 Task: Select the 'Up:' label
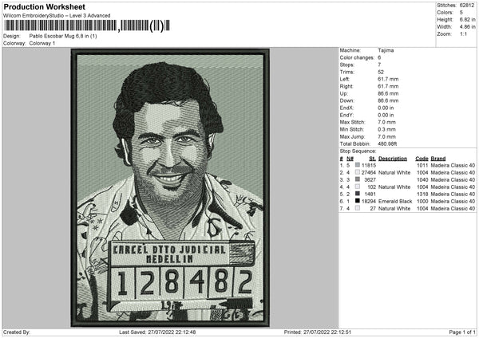[343, 93]
